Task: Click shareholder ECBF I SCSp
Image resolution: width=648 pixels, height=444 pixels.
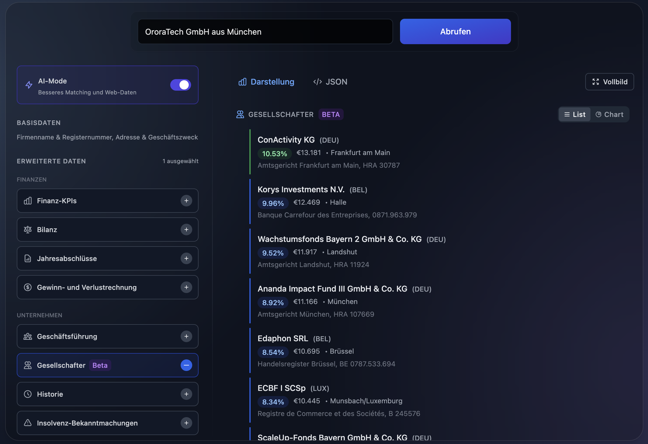Action: pos(282,388)
